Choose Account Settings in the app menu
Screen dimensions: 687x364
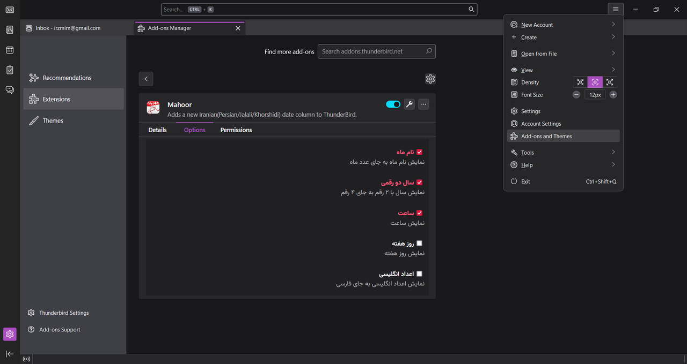click(x=563, y=124)
